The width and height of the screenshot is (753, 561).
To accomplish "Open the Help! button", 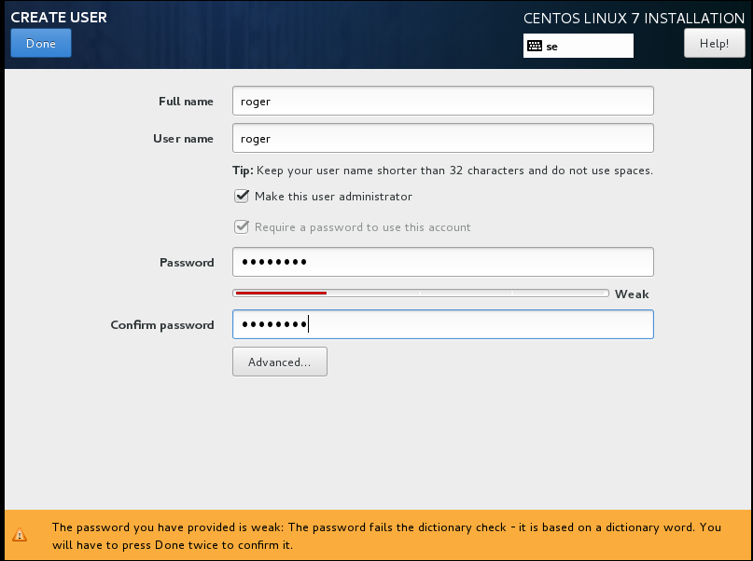I will point(714,43).
